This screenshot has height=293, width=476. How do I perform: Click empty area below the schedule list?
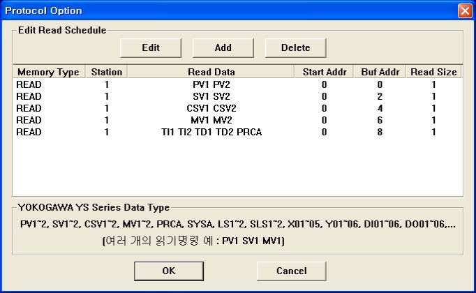[x=237, y=167]
